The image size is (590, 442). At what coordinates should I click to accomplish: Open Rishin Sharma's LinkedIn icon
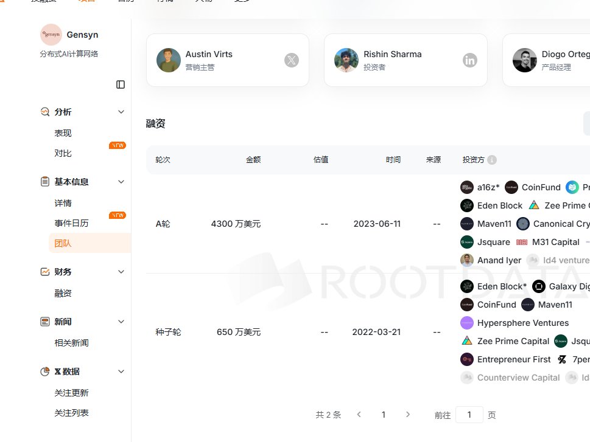[x=469, y=60]
